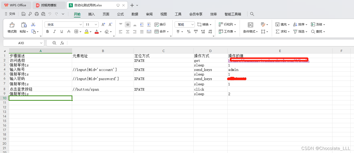
Task: Toggle Align Left horizontal
Action: coord(121,32)
